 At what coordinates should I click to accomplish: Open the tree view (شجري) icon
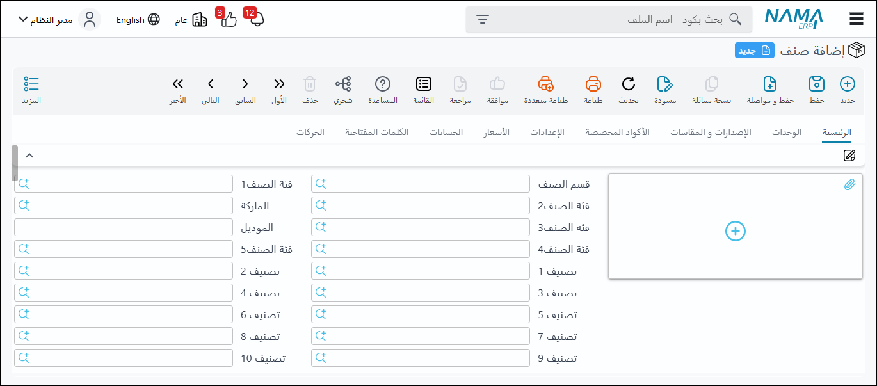pos(343,84)
